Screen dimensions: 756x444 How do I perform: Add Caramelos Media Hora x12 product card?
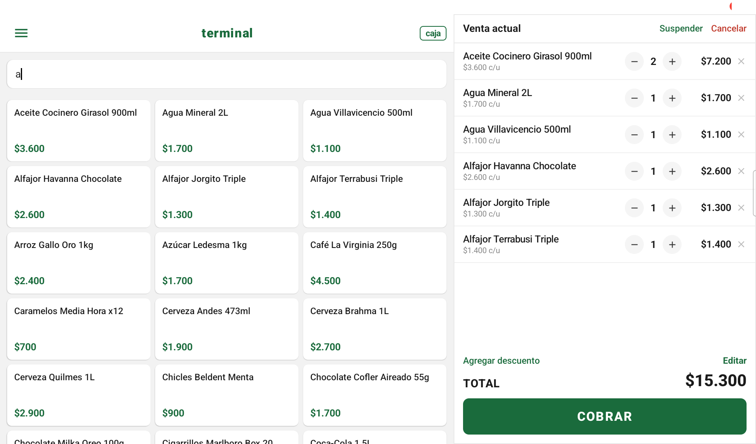coord(79,329)
